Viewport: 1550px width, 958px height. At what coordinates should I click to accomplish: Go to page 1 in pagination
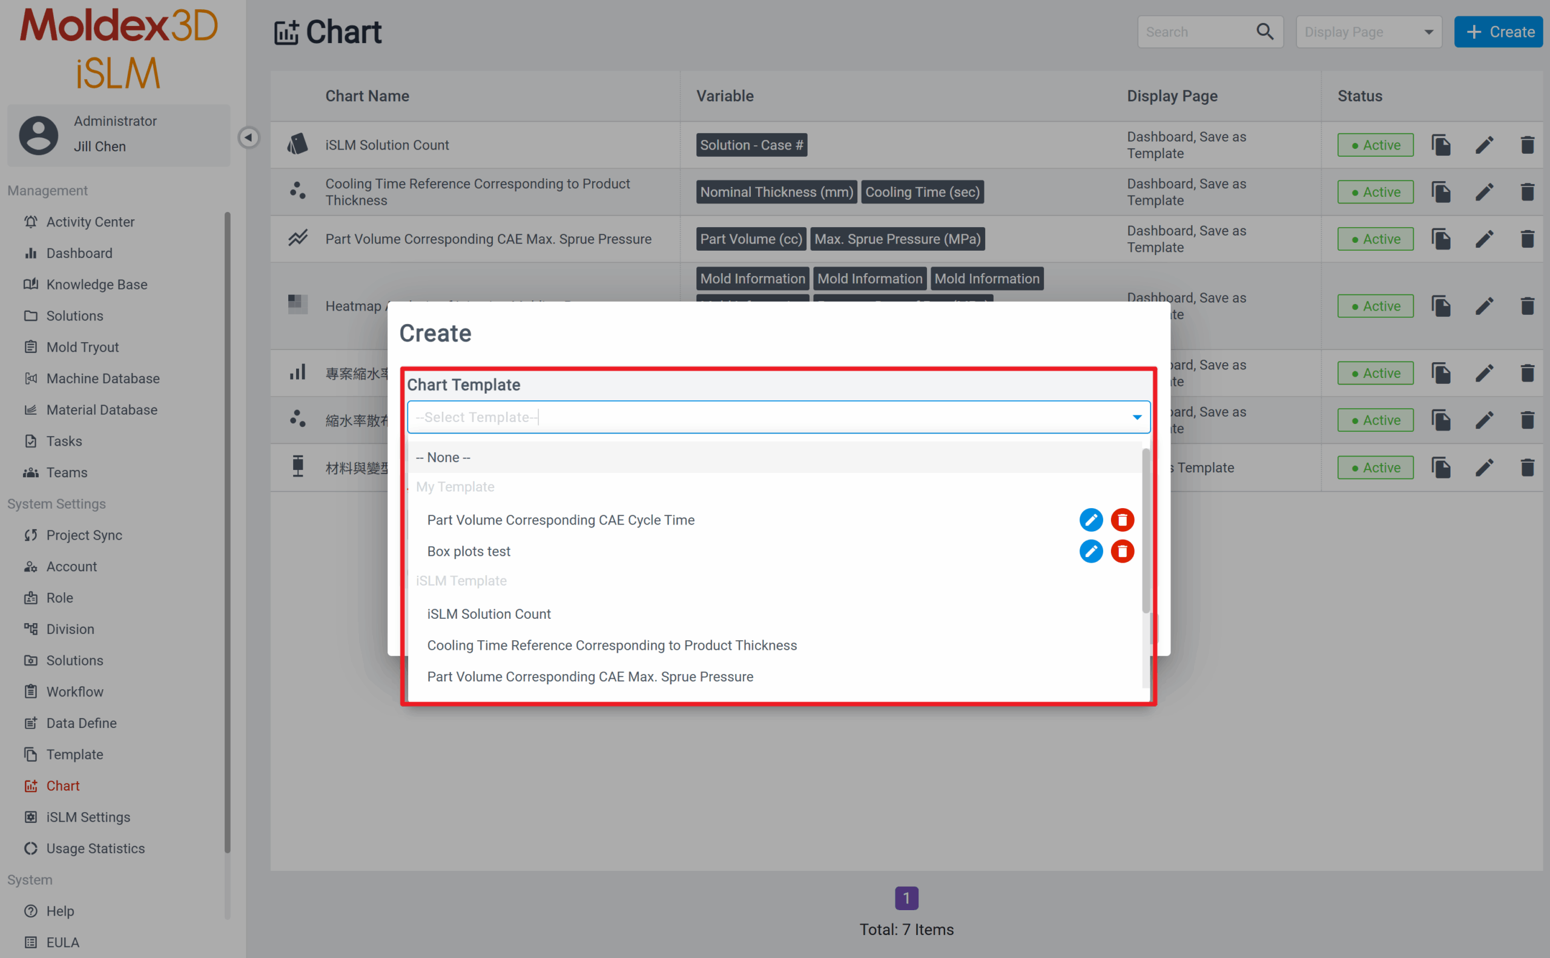tap(906, 898)
